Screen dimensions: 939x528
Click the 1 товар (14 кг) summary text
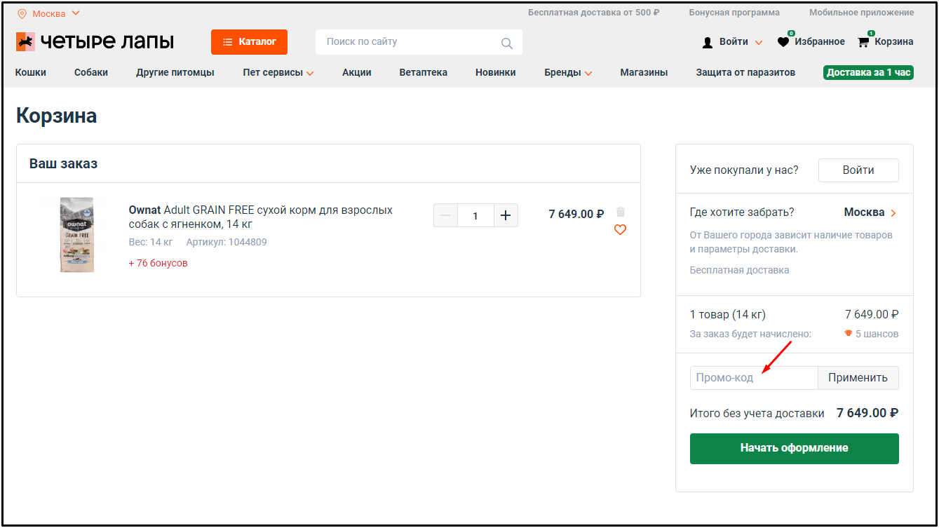click(728, 315)
